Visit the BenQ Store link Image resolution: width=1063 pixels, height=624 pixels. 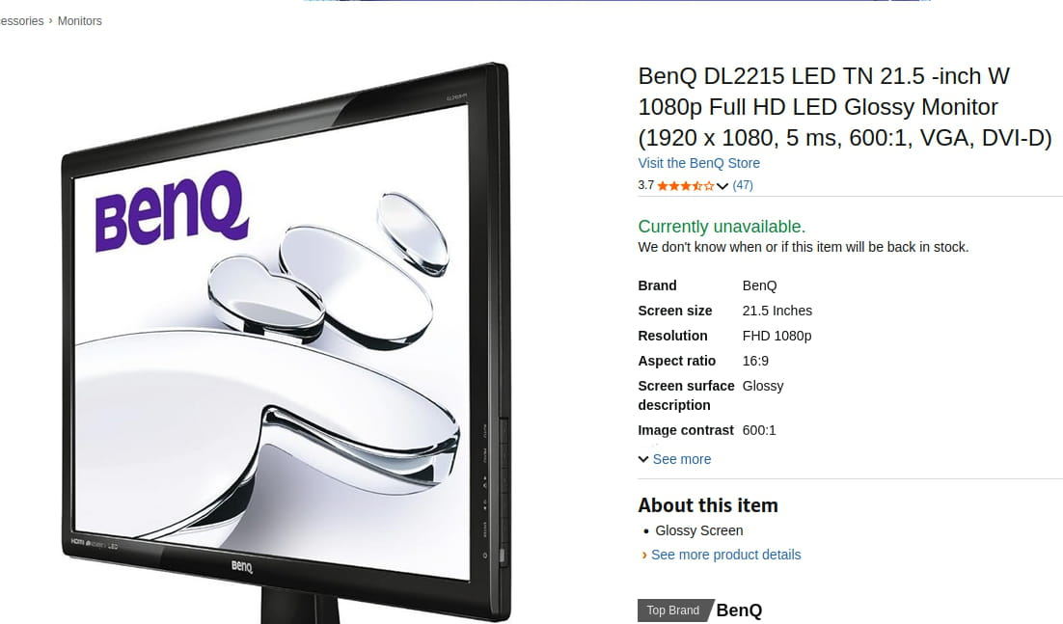(699, 163)
